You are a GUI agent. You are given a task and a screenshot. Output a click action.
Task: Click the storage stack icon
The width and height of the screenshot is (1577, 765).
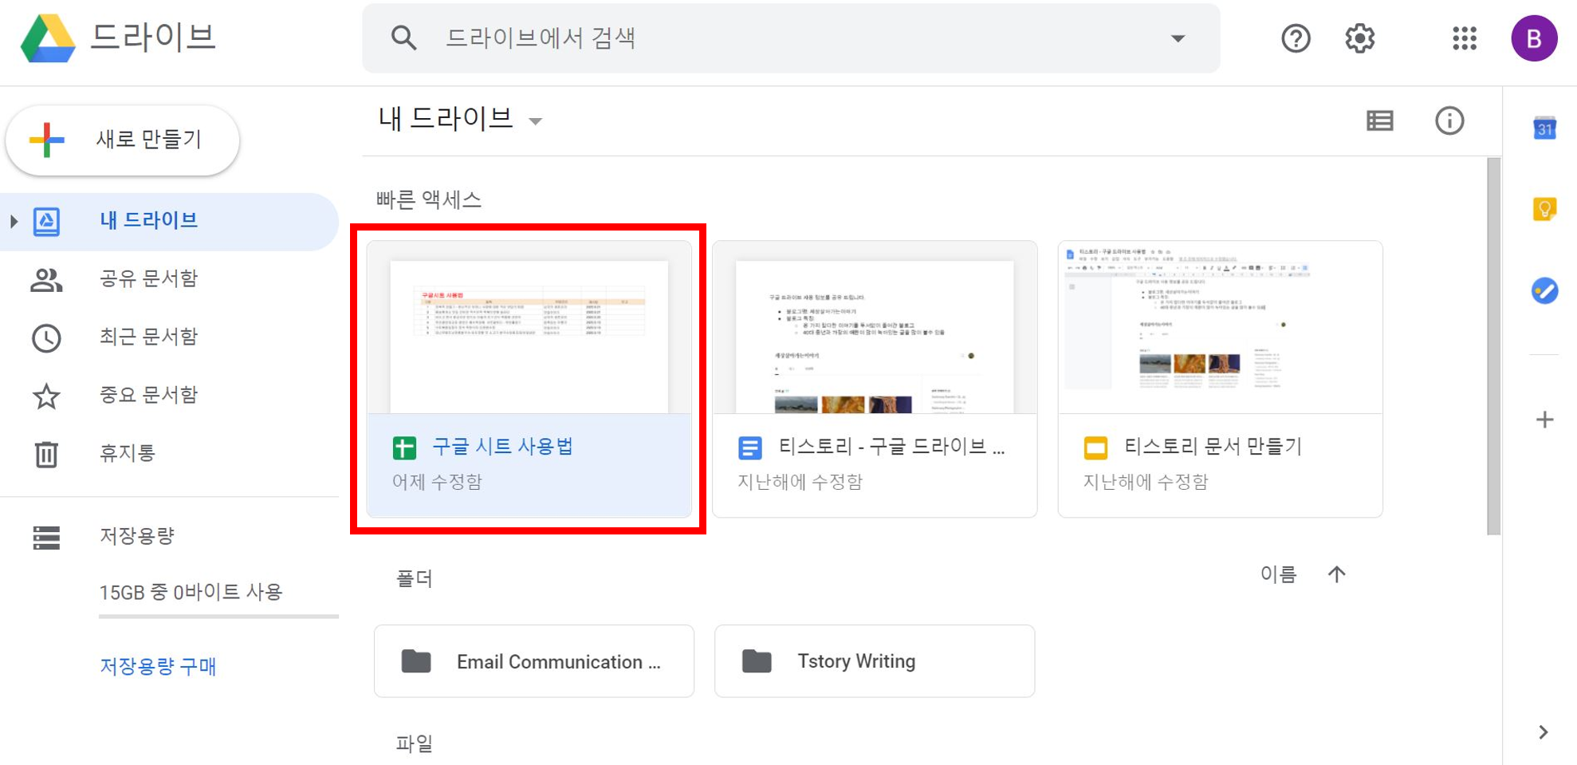(46, 538)
